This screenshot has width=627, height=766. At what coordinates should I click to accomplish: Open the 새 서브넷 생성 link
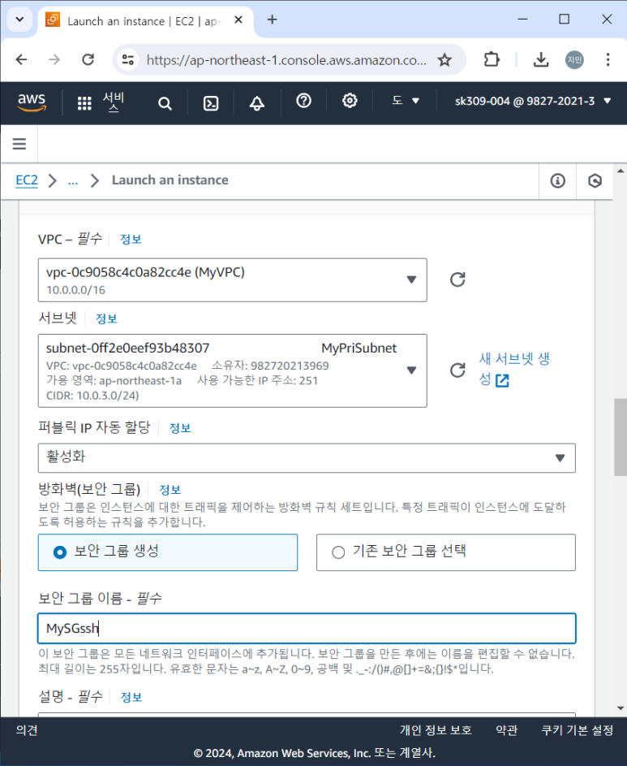coord(514,370)
